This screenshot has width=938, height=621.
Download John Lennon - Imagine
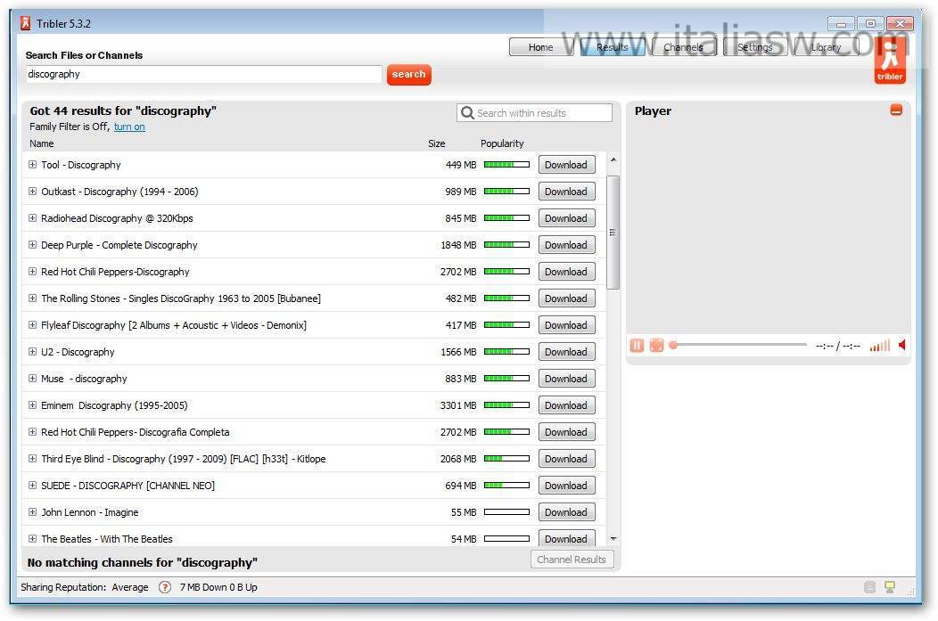coord(566,512)
